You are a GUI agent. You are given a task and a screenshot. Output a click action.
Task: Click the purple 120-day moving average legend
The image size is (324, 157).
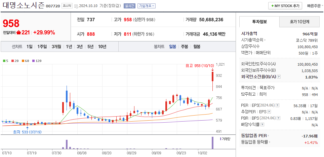[x=37, y=61]
